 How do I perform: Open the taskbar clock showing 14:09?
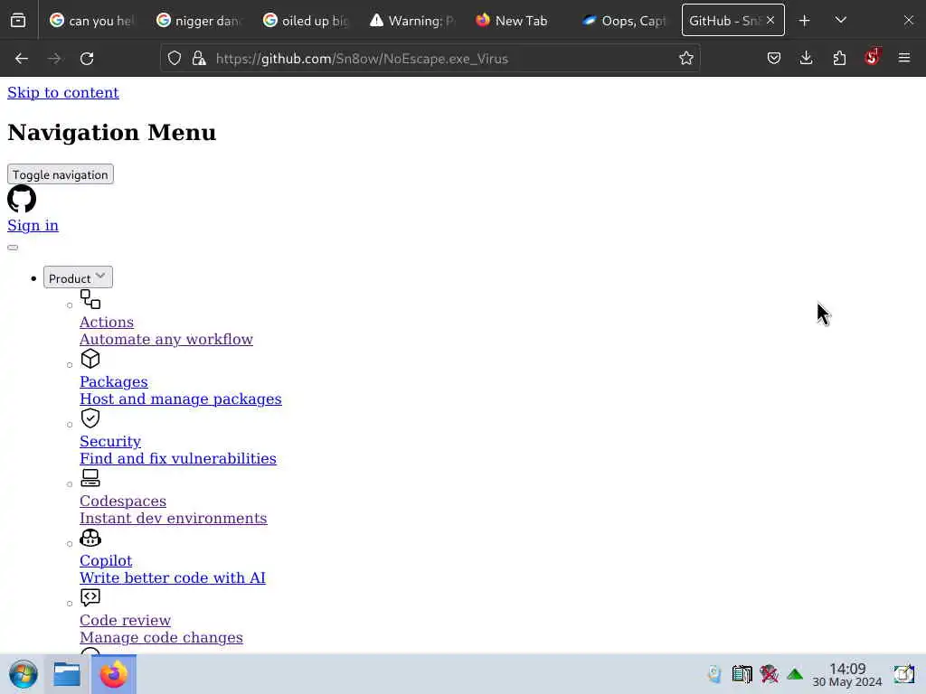coord(847,674)
